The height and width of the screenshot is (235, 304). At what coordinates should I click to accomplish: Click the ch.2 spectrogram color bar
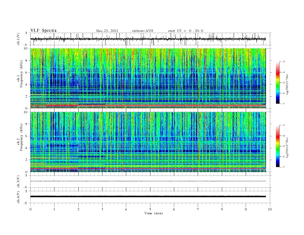[x=278, y=146]
